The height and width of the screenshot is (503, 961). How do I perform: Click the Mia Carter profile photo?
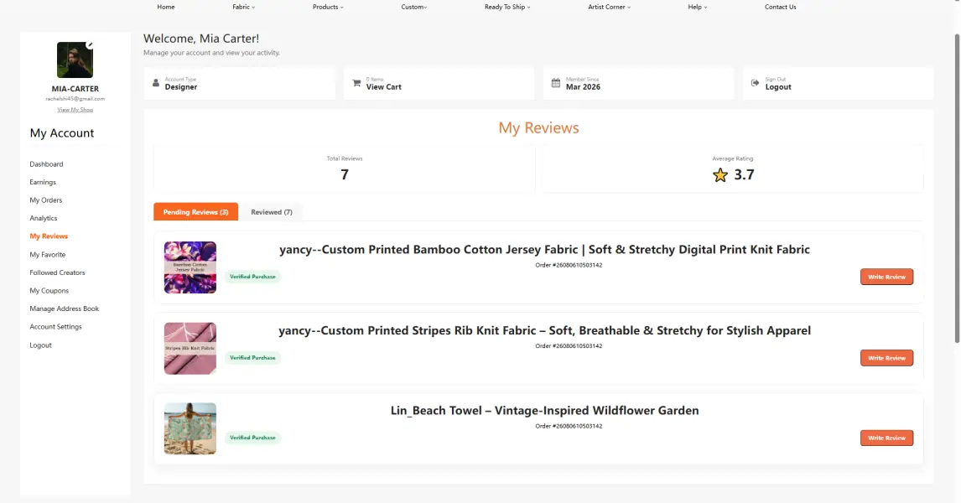pos(75,60)
